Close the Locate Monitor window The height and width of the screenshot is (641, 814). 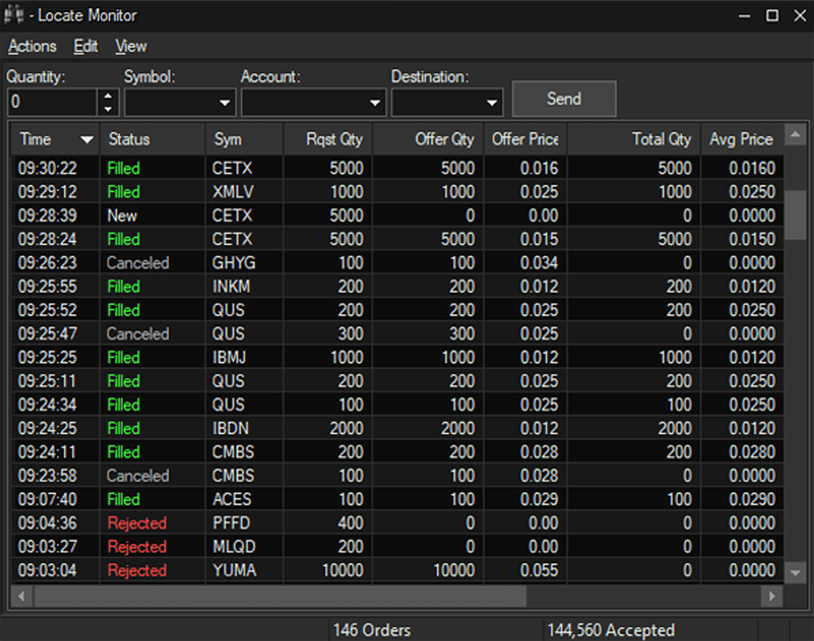click(799, 15)
